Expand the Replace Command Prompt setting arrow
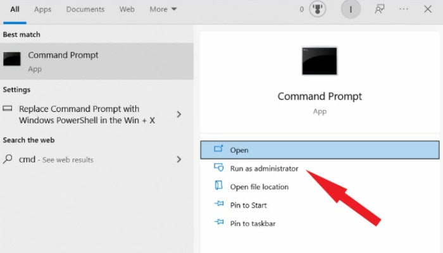 (x=178, y=114)
